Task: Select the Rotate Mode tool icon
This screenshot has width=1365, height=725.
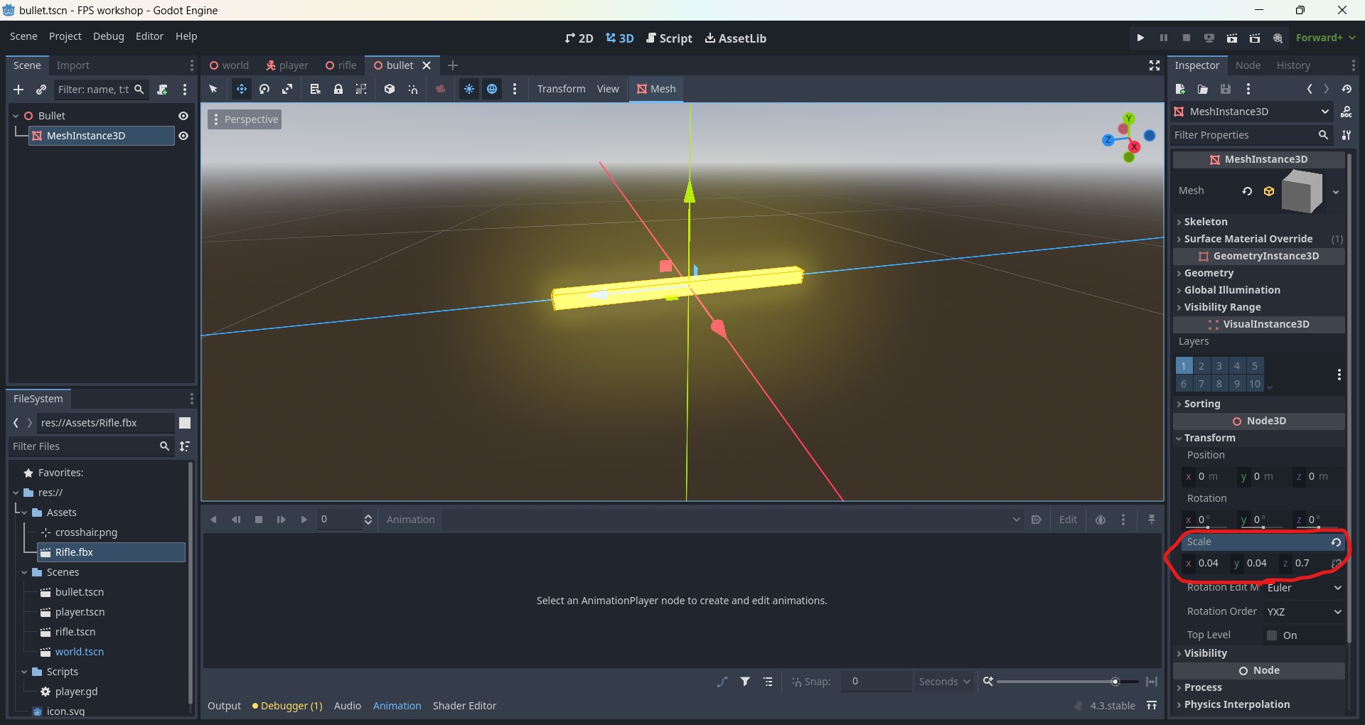Action: (x=264, y=89)
